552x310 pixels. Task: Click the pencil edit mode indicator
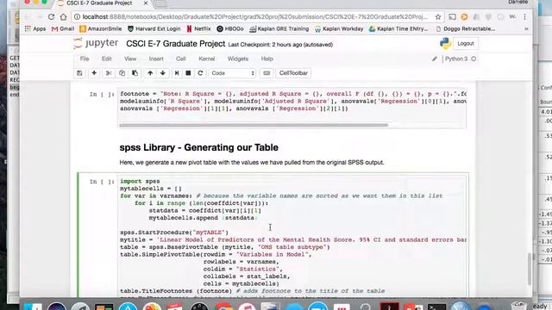click(435, 59)
